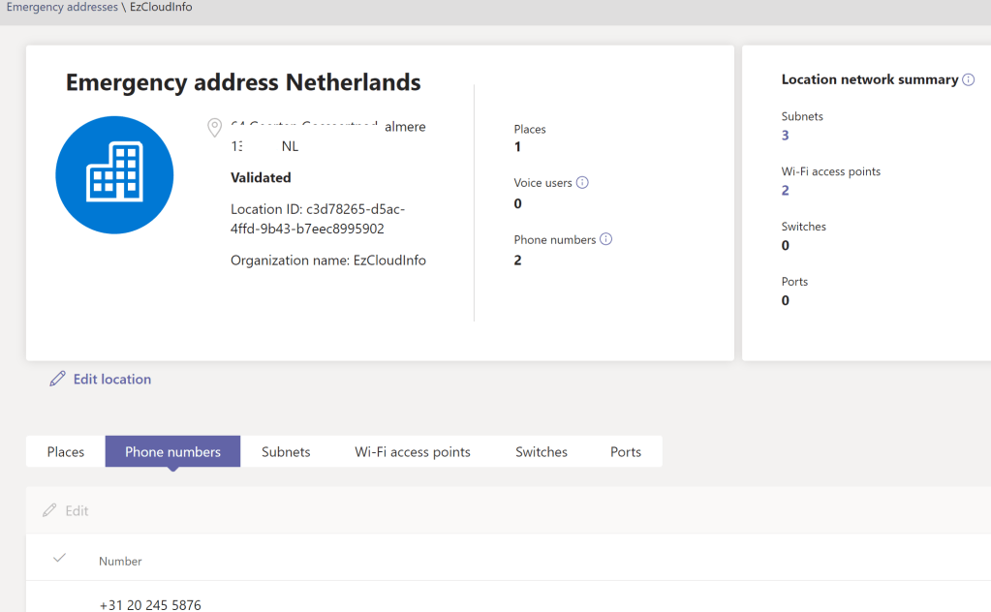Screen dimensions: 991x612
Task: Click the Edit location pencil icon
Action: point(58,379)
